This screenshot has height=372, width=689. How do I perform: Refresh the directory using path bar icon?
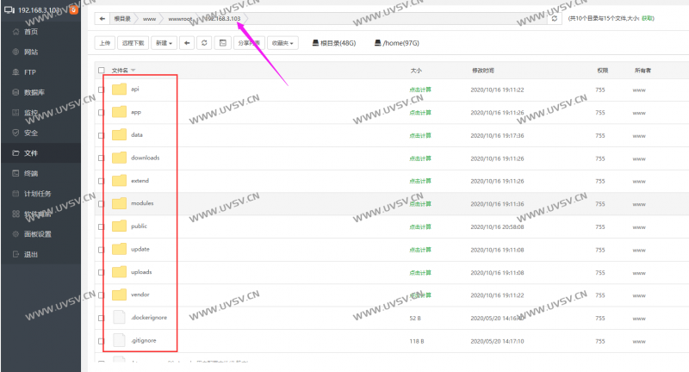pyautogui.click(x=554, y=18)
